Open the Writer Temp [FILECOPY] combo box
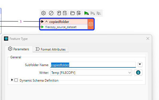Image resolution: width=159 pixels, height=100 pixels. point(91,73)
